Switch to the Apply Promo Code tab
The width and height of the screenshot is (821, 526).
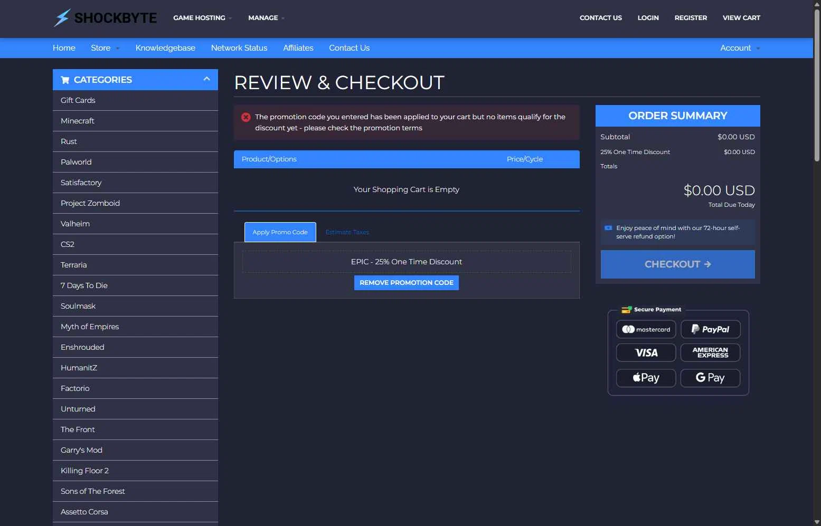click(280, 232)
